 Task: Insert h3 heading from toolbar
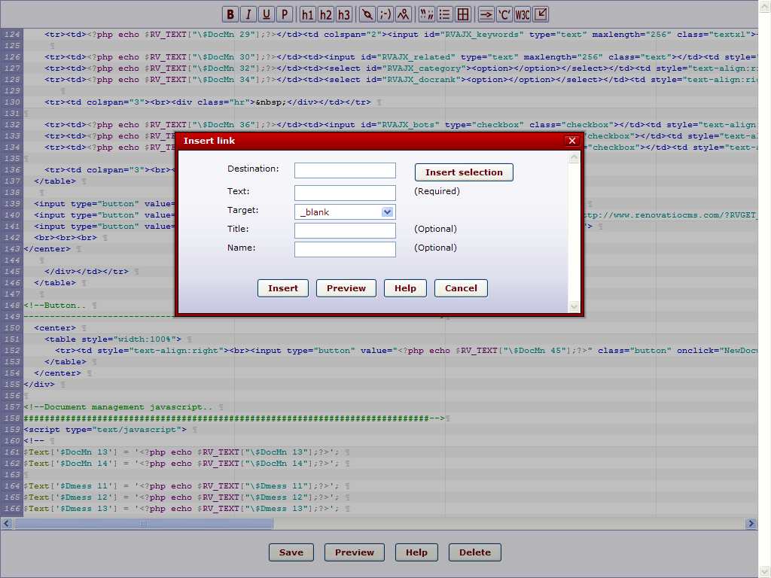click(343, 14)
